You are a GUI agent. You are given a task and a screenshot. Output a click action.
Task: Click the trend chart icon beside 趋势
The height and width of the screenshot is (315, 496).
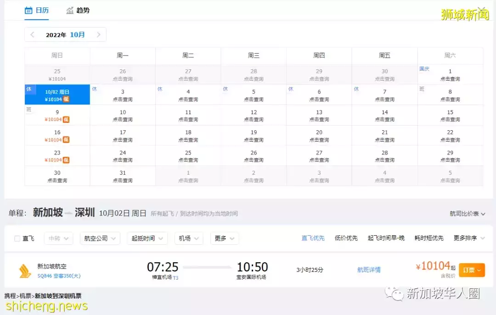[70, 10]
